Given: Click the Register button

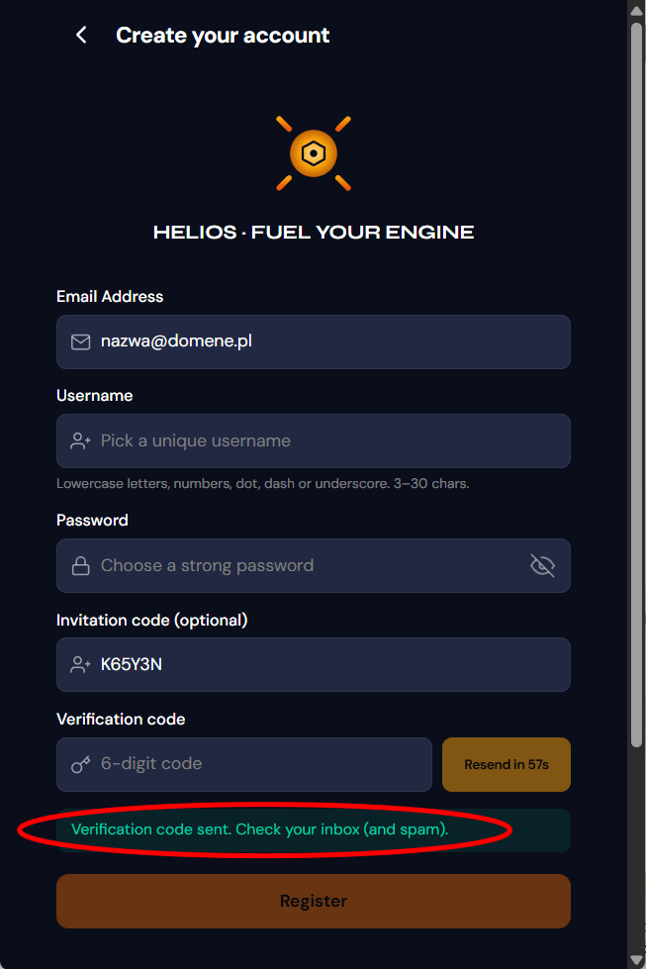Looking at the screenshot, I should [x=313, y=901].
